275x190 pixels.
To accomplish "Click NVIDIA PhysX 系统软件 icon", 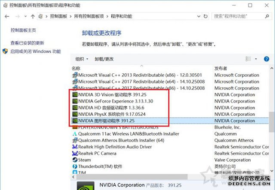I will (75, 114).
